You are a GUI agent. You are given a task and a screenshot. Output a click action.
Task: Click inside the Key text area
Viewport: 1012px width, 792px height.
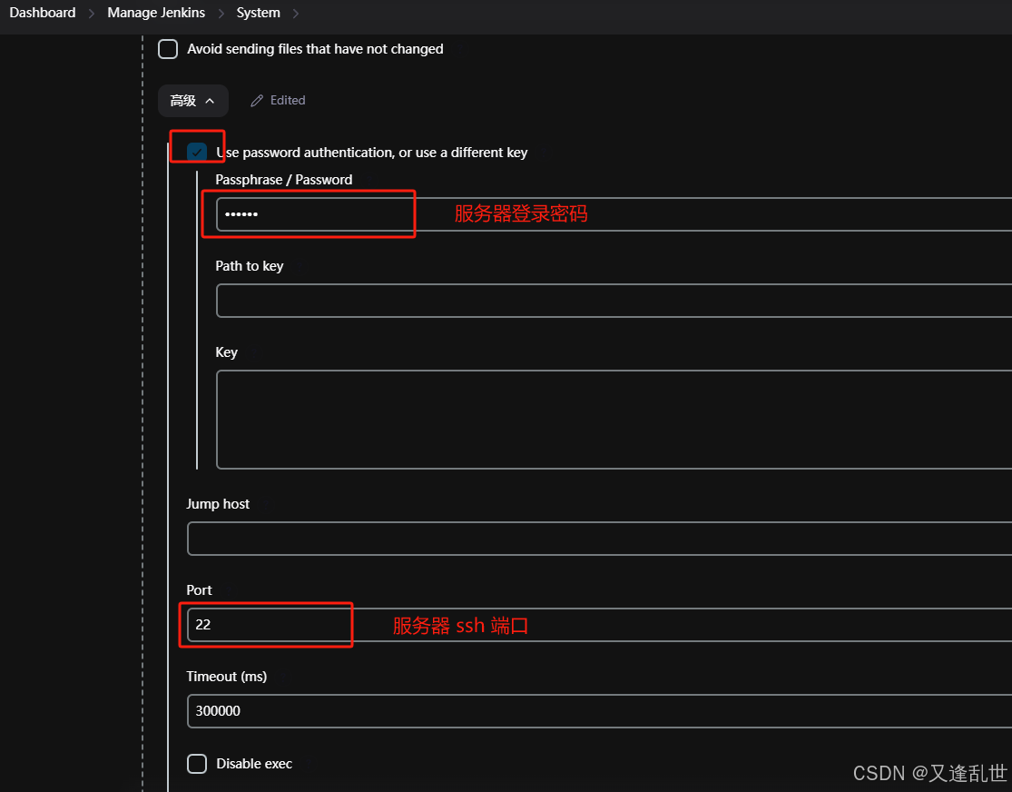coord(614,420)
